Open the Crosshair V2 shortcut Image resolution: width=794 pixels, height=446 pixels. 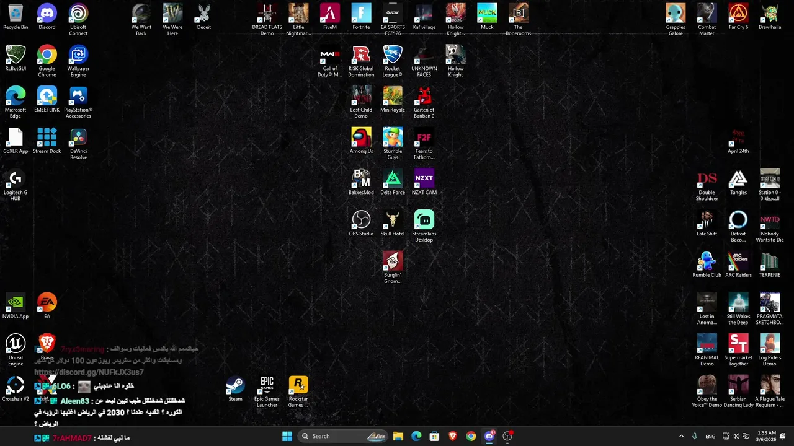click(x=16, y=389)
